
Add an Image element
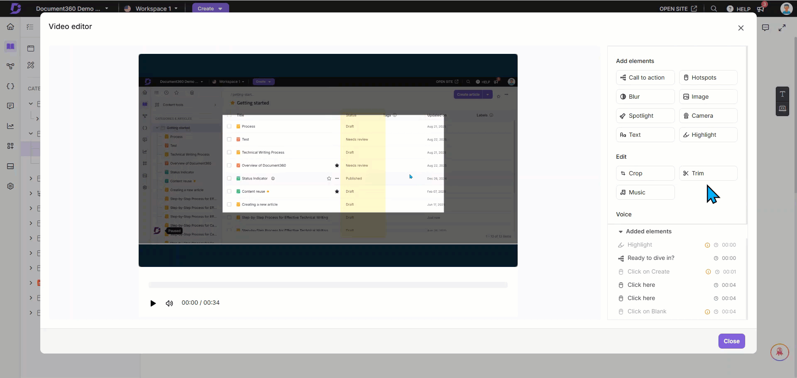coord(708,97)
